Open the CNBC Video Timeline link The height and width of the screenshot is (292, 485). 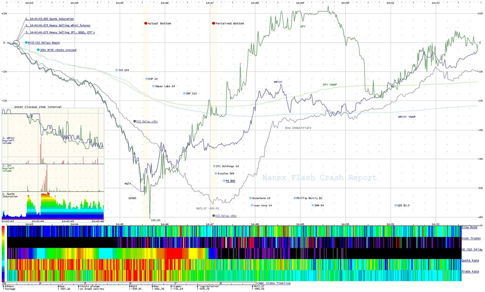[x=274, y=283]
